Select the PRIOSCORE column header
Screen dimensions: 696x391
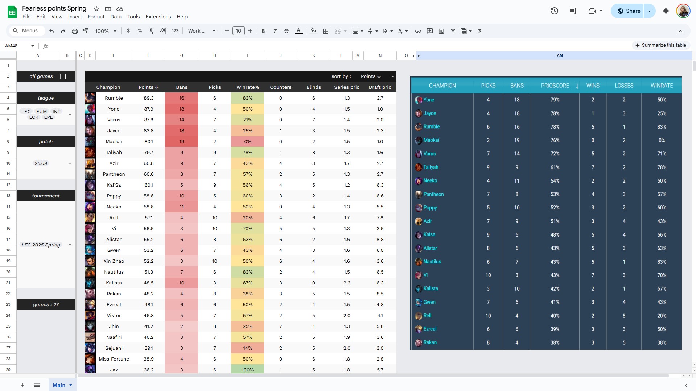tap(555, 86)
